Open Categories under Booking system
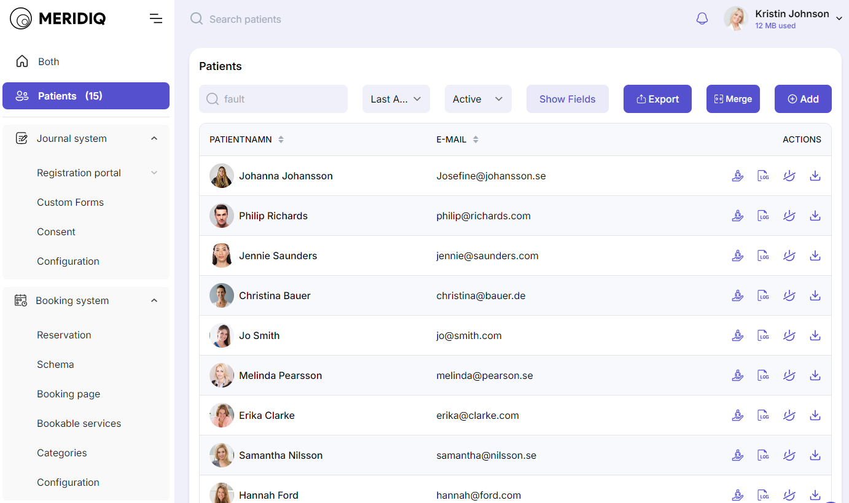This screenshot has width=849, height=503. (61, 453)
